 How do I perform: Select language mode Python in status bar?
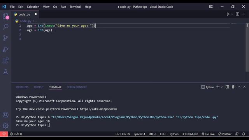[174, 134]
